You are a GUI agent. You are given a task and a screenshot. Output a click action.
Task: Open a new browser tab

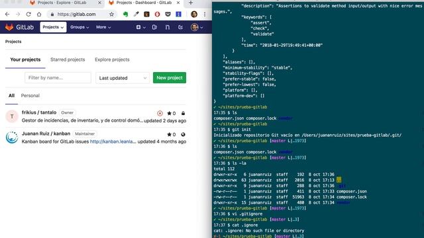coord(191,3)
